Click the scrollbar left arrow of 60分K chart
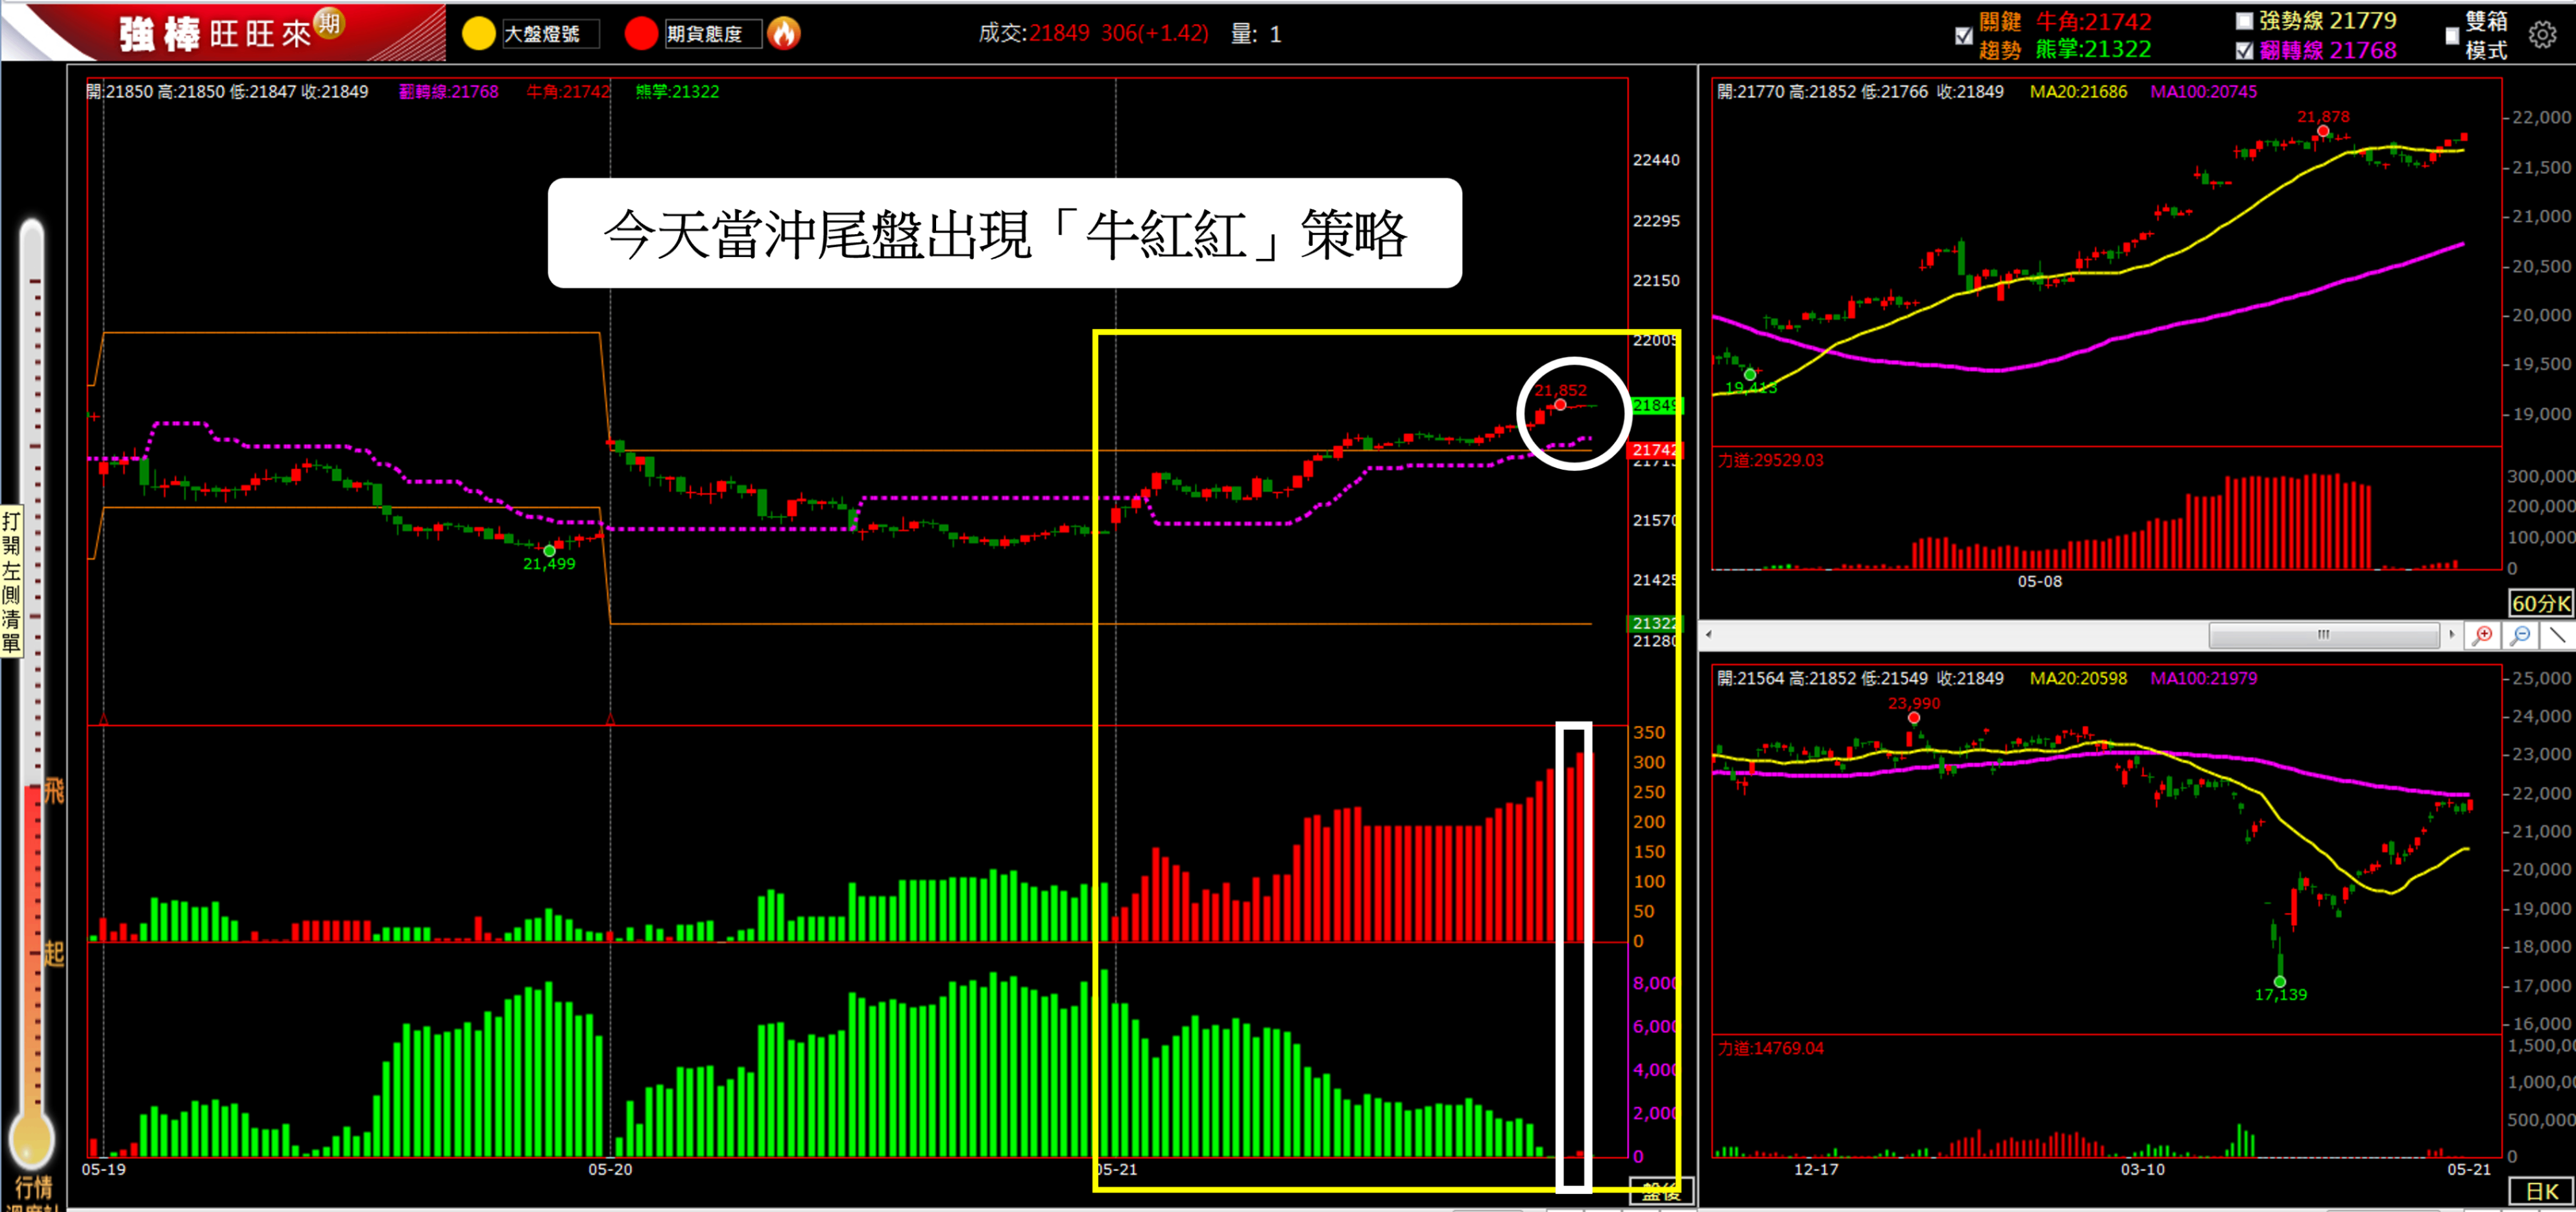This screenshot has width=2576, height=1212. tap(1709, 635)
